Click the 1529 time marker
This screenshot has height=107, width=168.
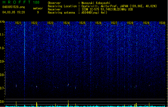pyautogui.click(x=146, y=23)
